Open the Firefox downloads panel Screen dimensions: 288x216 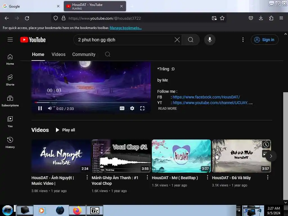tap(261, 18)
